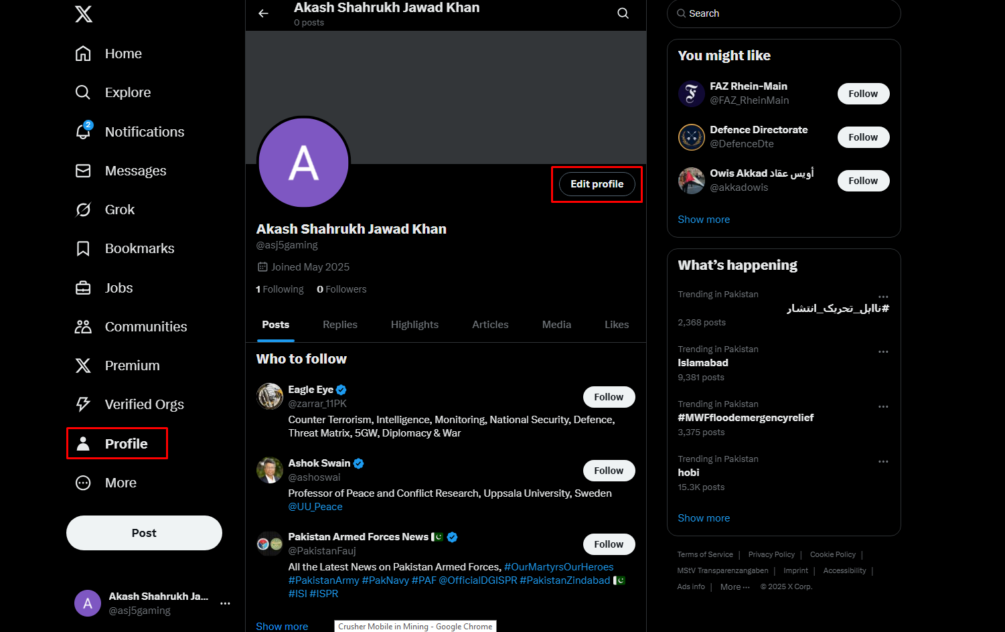Open the Home feed via sidebar icon
This screenshot has height=632, width=1005.
point(83,53)
